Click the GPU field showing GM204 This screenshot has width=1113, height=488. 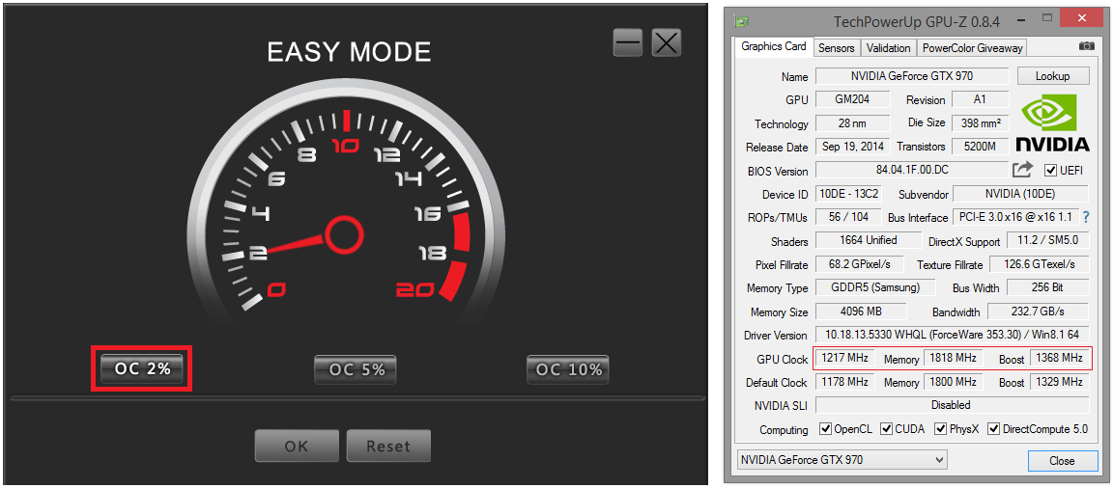(x=852, y=99)
